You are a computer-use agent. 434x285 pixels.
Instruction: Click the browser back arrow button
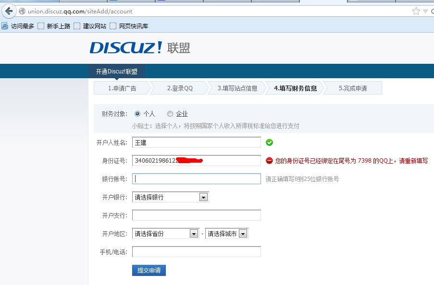click(9, 12)
